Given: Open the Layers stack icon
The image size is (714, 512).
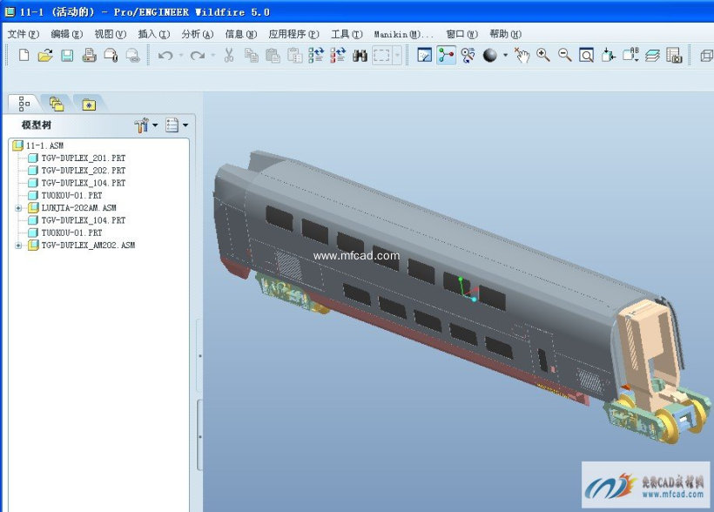Looking at the screenshot, I should tap(652, 56).
